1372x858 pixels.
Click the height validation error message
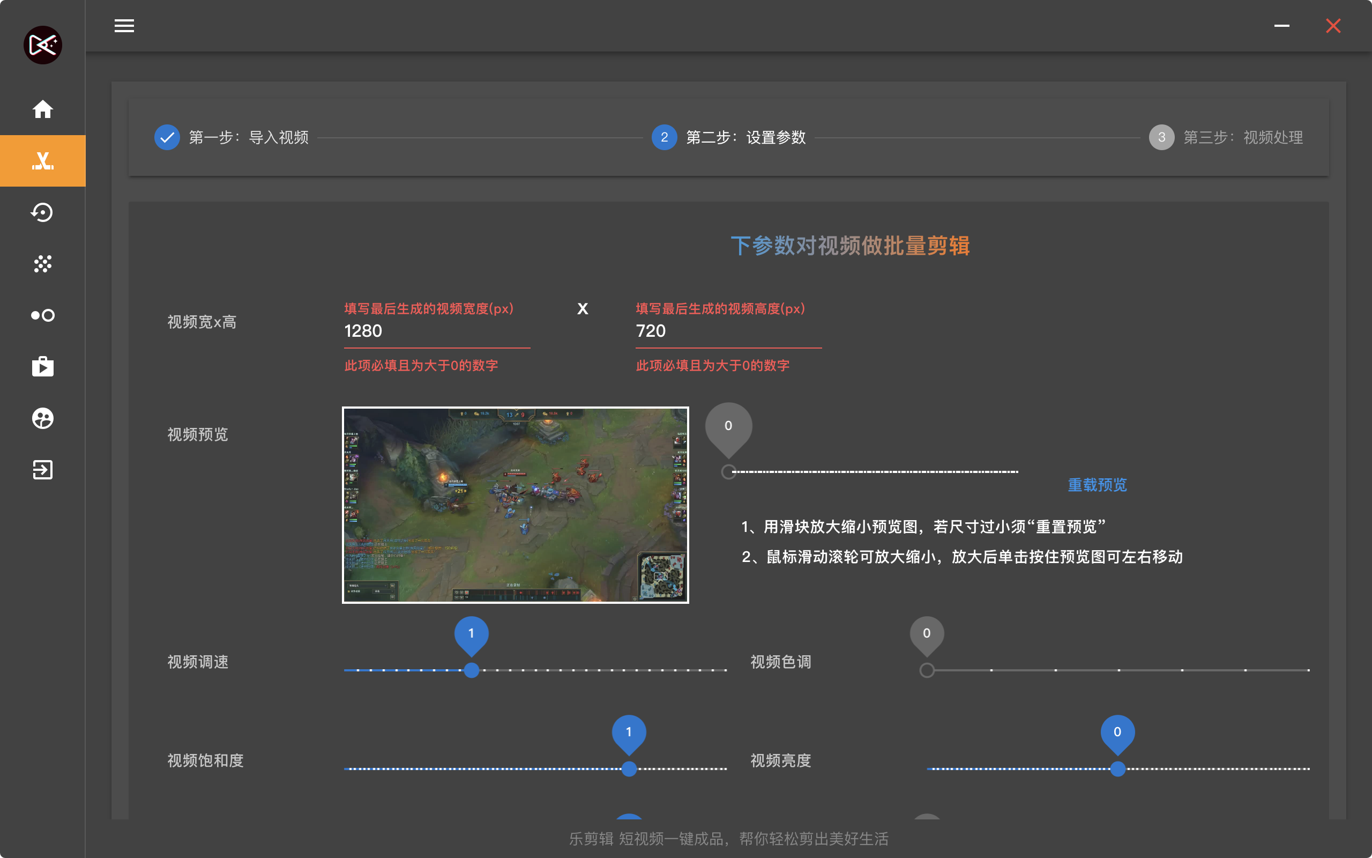click(713, 365)
